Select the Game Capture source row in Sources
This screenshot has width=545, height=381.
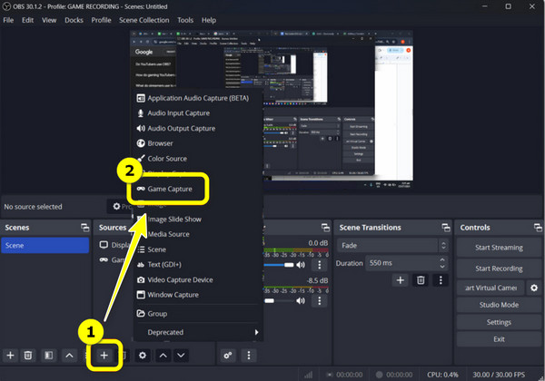[114, 260]
